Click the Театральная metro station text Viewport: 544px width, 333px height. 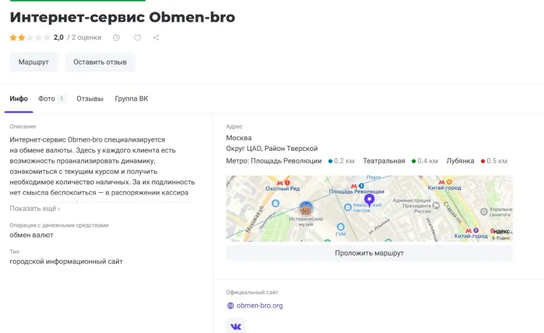(x=384, y=161)
